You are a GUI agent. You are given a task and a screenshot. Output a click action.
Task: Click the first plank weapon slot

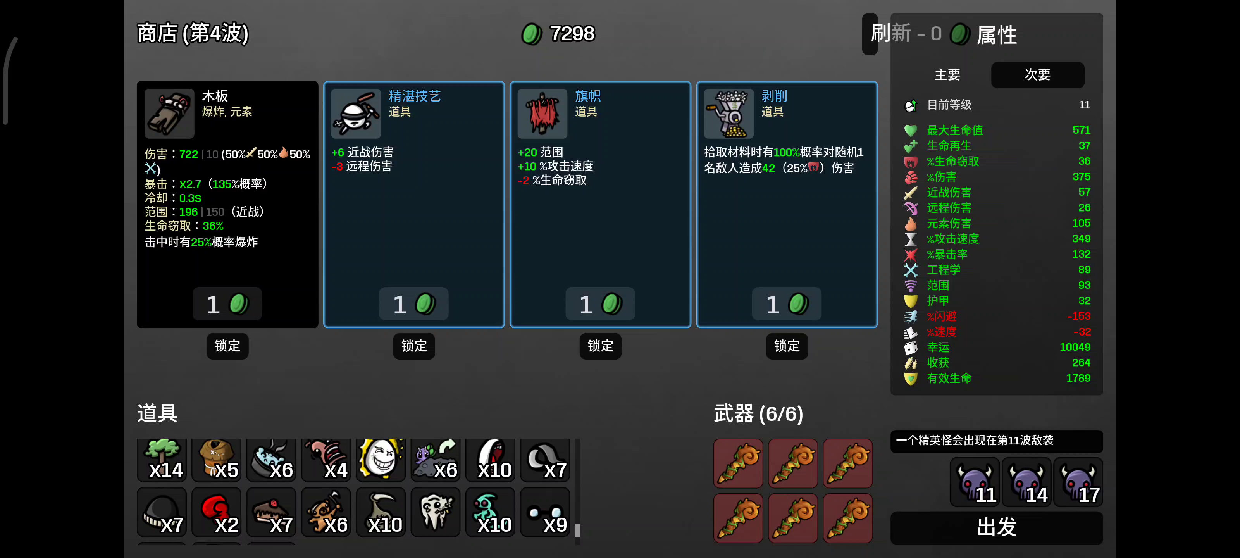(738, 463)
